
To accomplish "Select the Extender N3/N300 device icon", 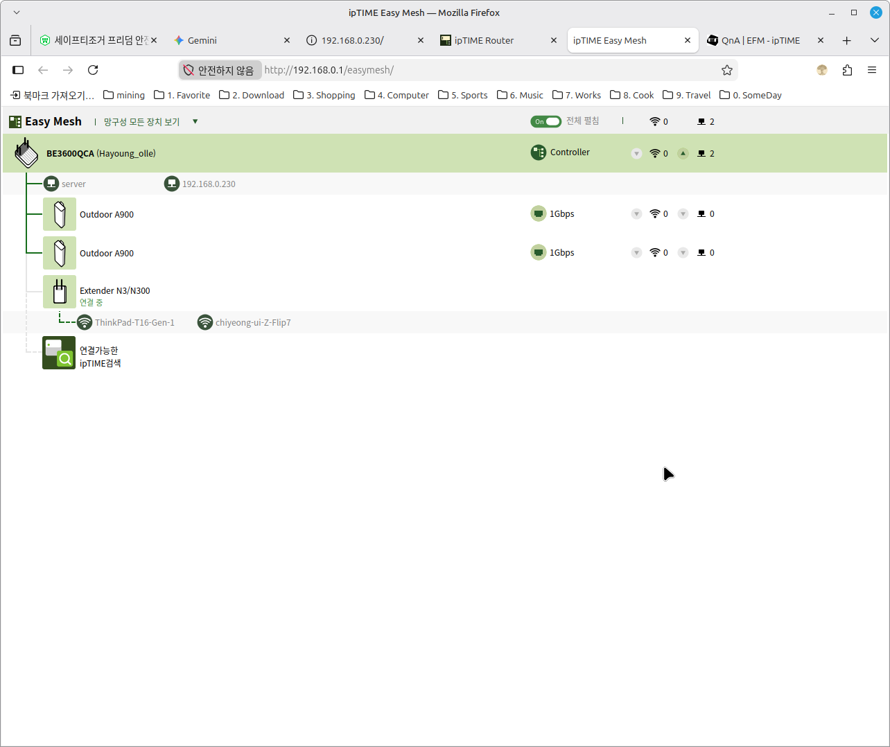I will coord(60,292).
